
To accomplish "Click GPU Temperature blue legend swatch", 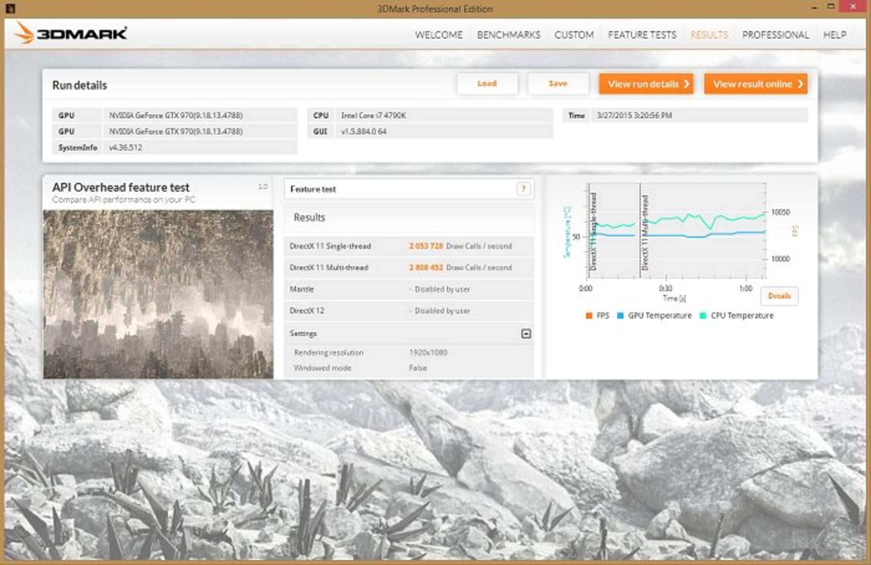I will [x=620, y=315].
